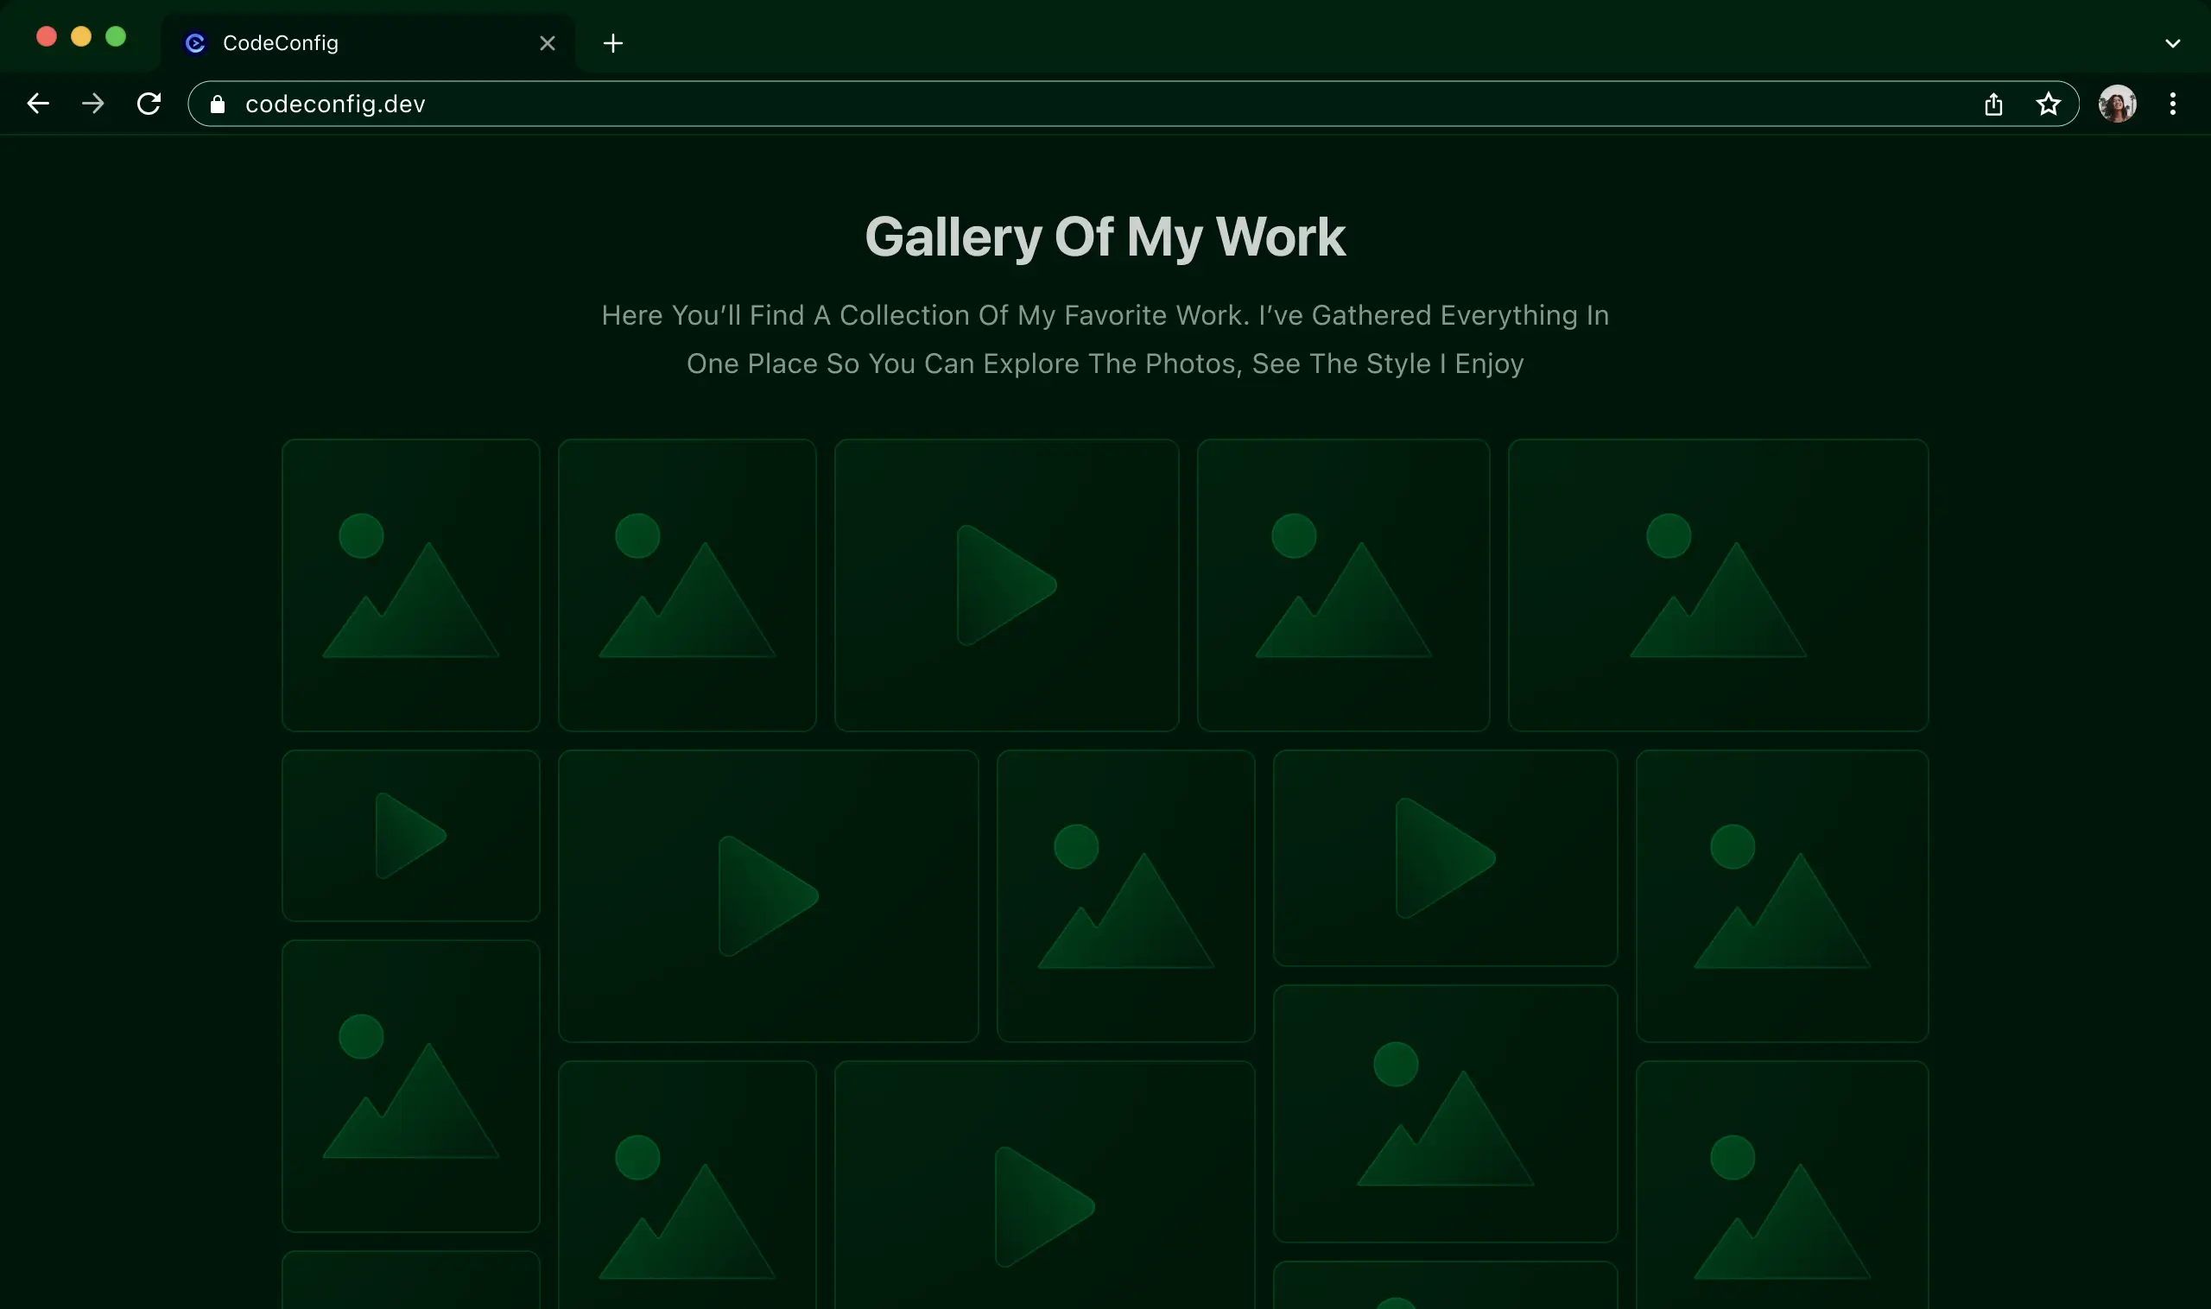Viewport: 2211px width, 1309px height.
Task: Click the browser forward arrow
Action: pos(92,104)
